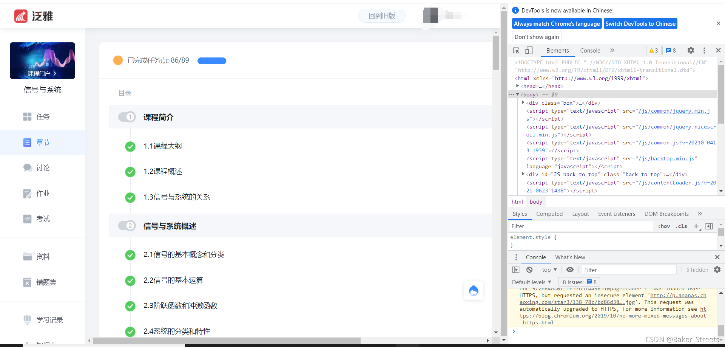Open 考试 exam section
The image size is (725, 347).
point(36,219)
